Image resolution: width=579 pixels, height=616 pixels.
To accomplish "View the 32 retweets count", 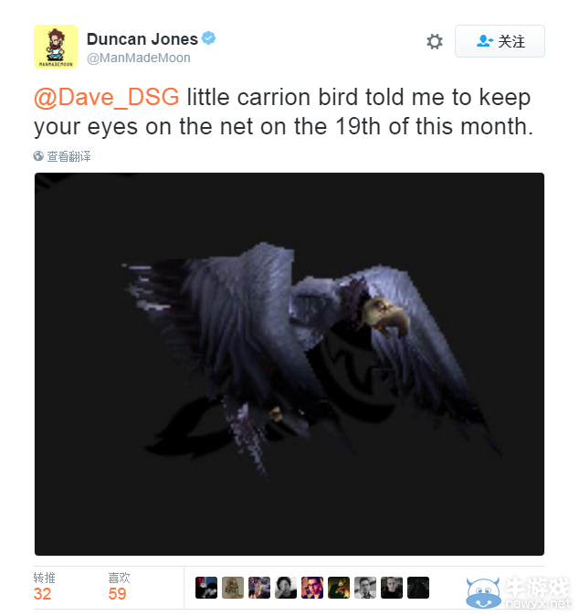I will coord(42,594).
